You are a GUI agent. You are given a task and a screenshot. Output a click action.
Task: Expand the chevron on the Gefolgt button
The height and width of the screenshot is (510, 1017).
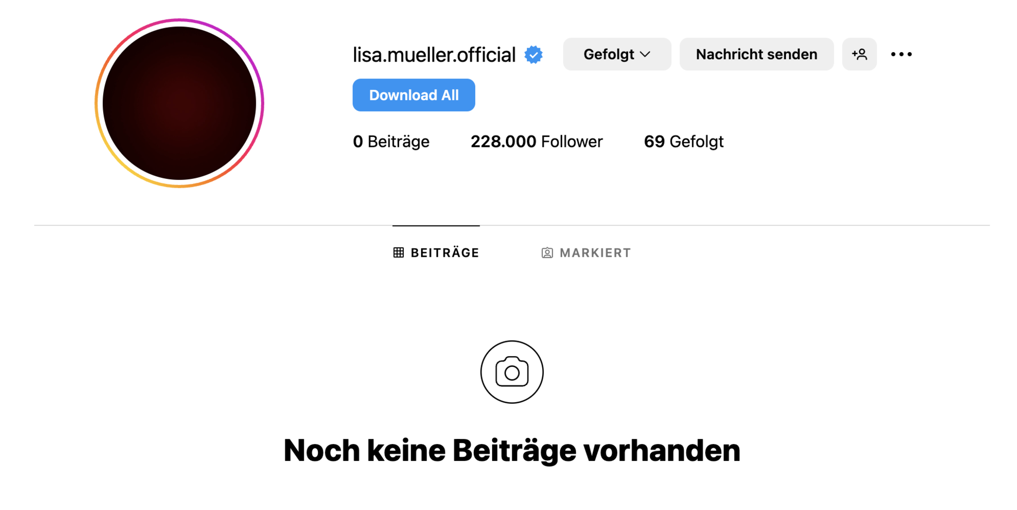coord(645,54)
